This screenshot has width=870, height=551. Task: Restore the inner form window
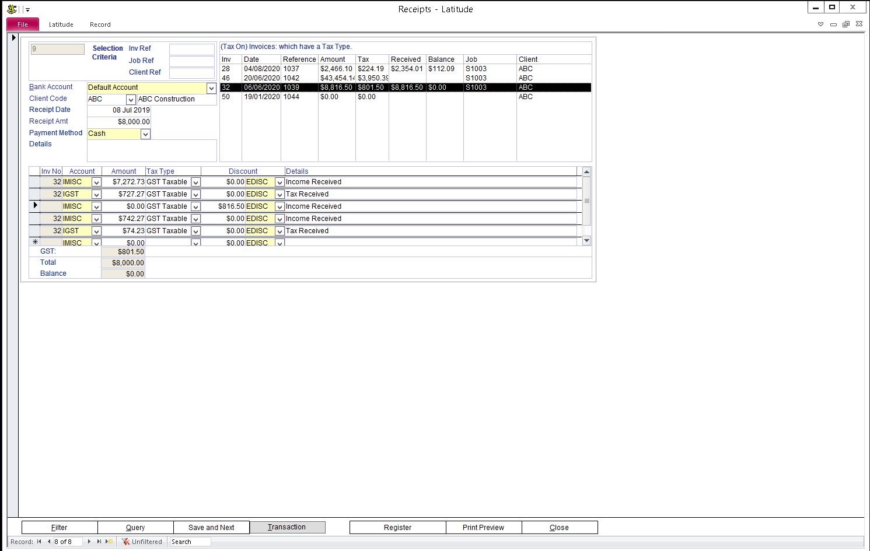point(846,24)
